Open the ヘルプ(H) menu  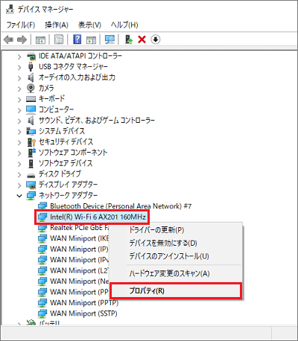click(x=124, y=25)
